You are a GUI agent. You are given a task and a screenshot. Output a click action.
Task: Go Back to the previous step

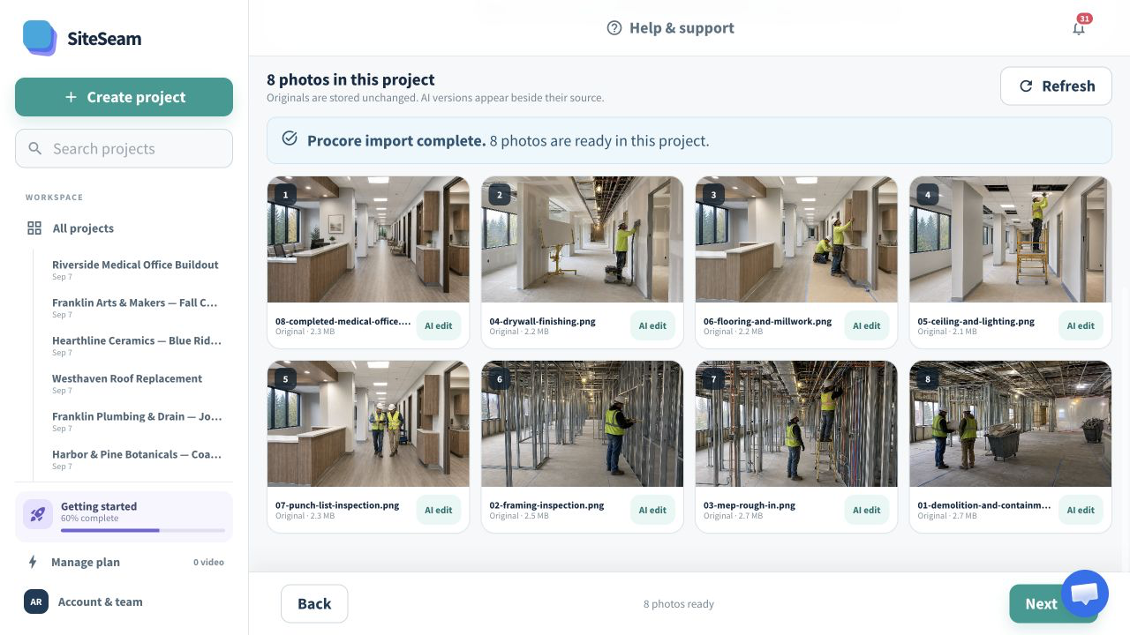point(314,603)
